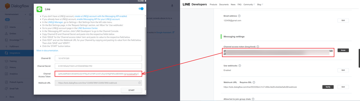Click the Entities sidebar icon
The height and width of the screenshot is (101, 360).
6,34
